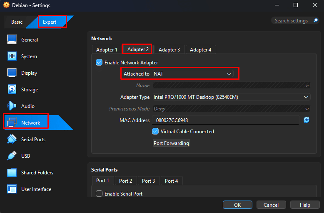Open the Attached to NAT dropdown
The height and width of the screenshot is (213, 324).
pyautogui.click(x=193, y=74)
